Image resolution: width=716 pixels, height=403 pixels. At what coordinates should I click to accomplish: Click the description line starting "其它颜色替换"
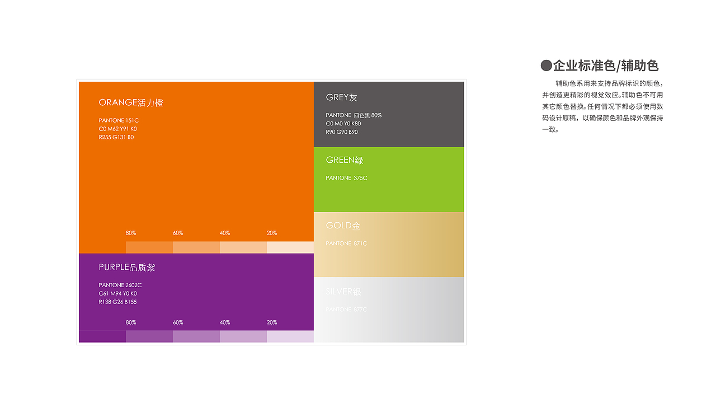coord(603,106)
